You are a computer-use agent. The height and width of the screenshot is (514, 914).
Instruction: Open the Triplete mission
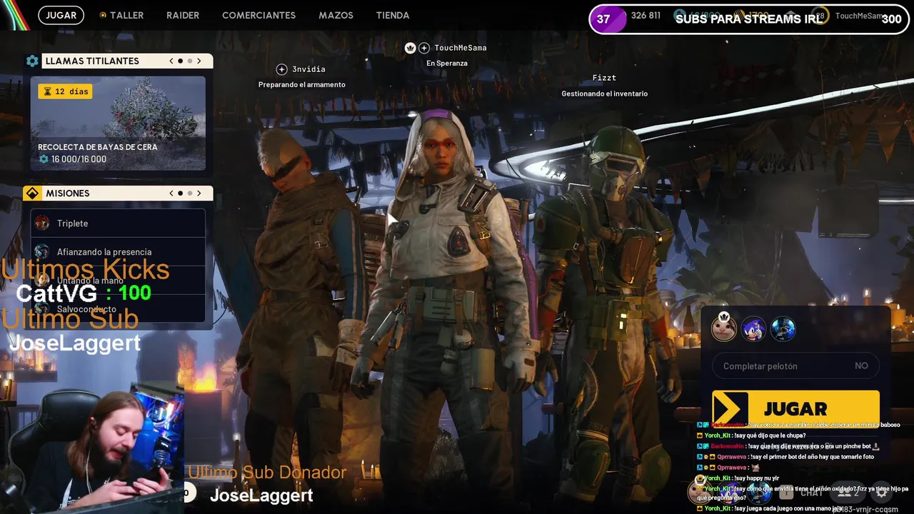click(x=118, y=223)
